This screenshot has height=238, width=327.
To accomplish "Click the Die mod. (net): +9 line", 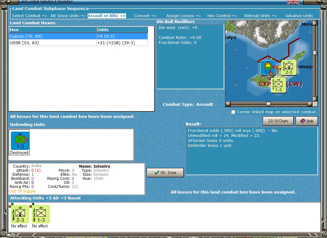I will point(178,28).
